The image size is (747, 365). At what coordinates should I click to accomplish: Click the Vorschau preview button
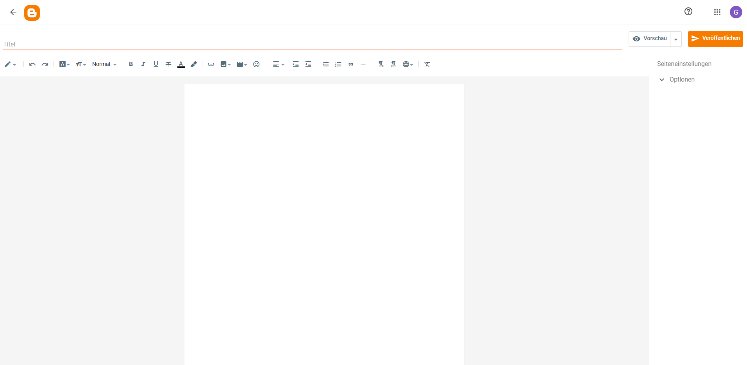[x=650, y=39]
